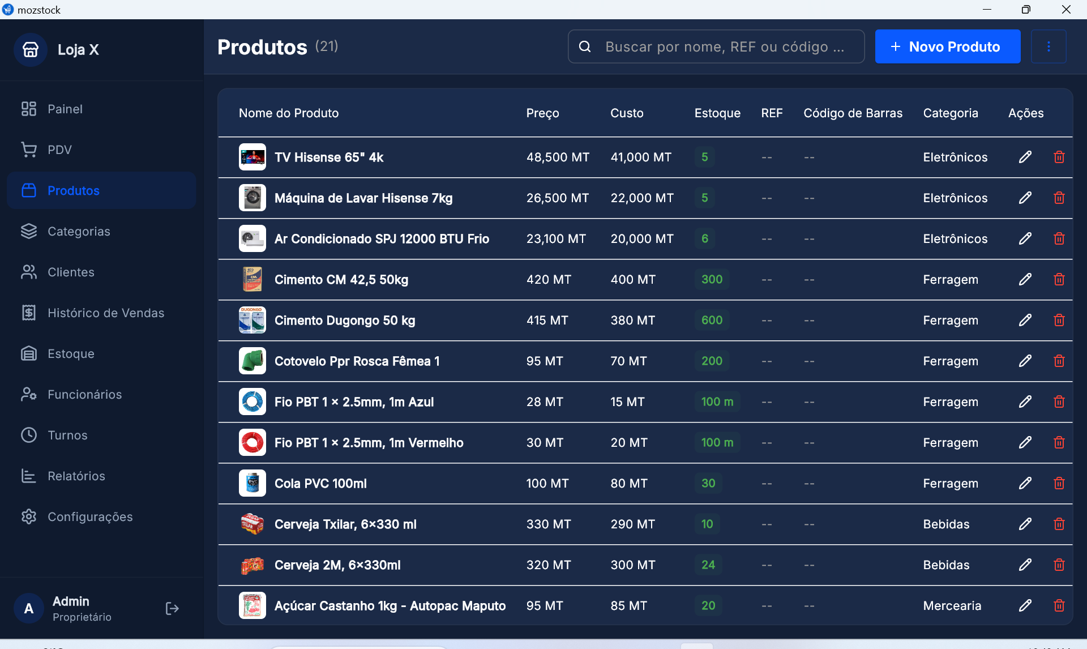
Task: Edit the TV Hisense 65" 4k product
Action: 1025,157
